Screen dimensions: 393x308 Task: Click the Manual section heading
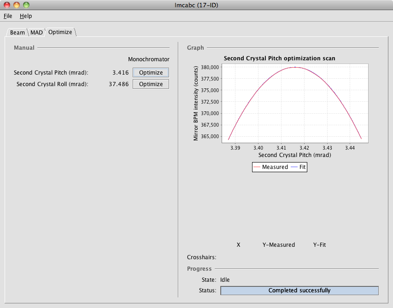[x=24, y=48]
